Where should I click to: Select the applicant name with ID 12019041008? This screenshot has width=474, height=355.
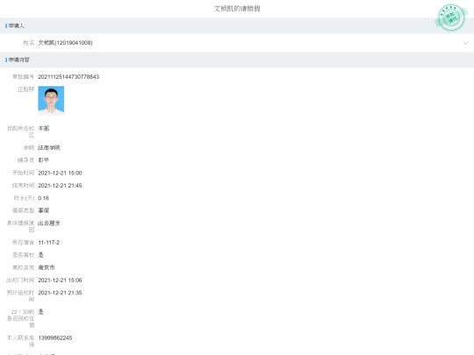(x=65, y=43)
